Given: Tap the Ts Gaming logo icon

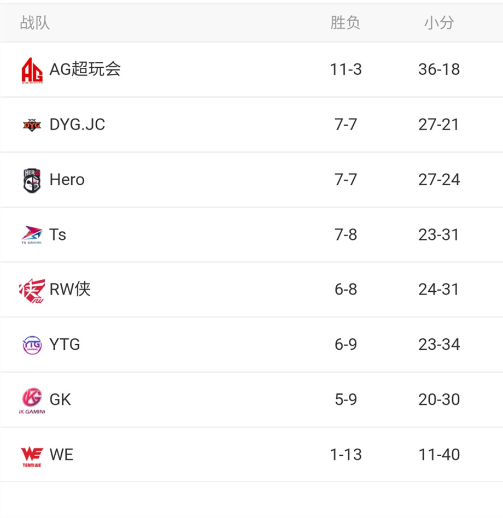Looking at the screenshot, I should coord(32,235).
